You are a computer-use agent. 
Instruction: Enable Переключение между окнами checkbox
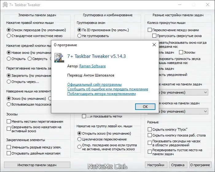click(x=150, y=30)
